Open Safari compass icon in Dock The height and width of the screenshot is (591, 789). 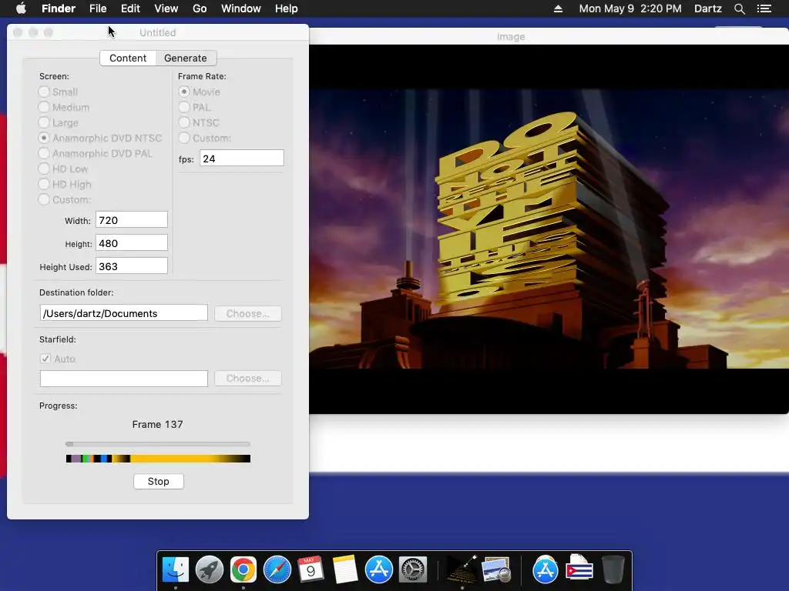tap(277, 569)
